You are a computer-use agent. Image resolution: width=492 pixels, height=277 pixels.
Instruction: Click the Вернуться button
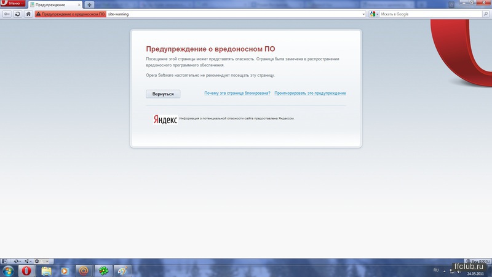163,94
